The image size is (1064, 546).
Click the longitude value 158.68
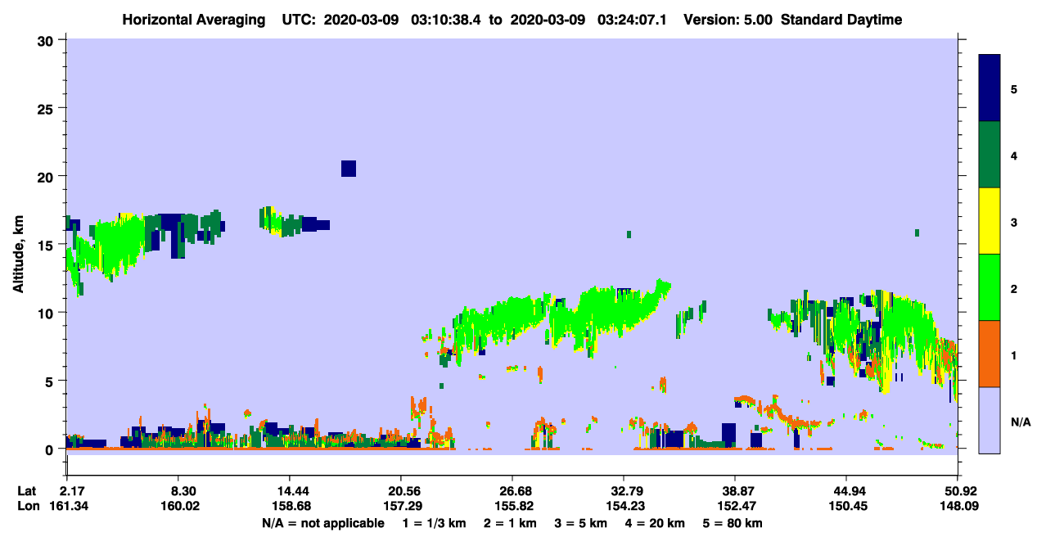coord(290,506)
